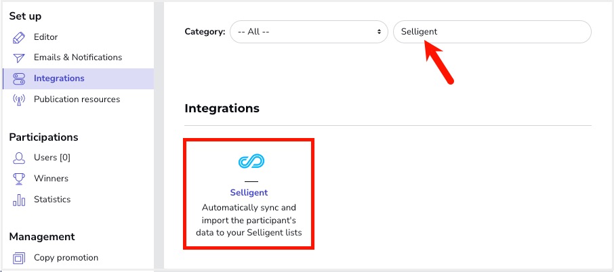614x272 pixels.
Task: Open Users [0] participations list
Action: pyautogui.click(x=52, y=158)
